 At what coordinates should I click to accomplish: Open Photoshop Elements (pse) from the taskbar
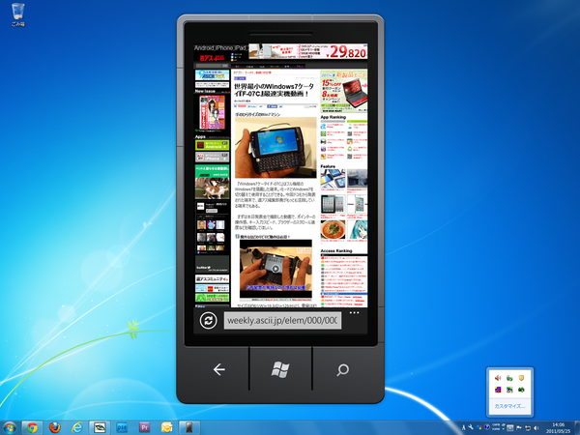(122, 428)
